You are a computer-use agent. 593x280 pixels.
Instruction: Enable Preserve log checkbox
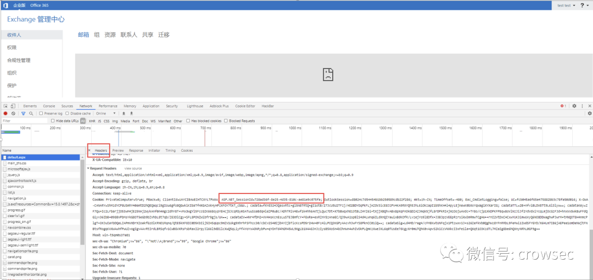[x=41, y=113]
